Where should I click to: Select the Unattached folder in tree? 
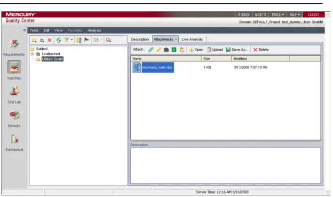(x=51, y=54)
